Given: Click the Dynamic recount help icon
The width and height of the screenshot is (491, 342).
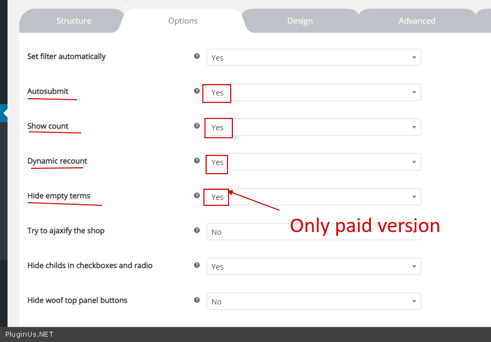Looking at the screenshot, I should [x=197, y=161].
